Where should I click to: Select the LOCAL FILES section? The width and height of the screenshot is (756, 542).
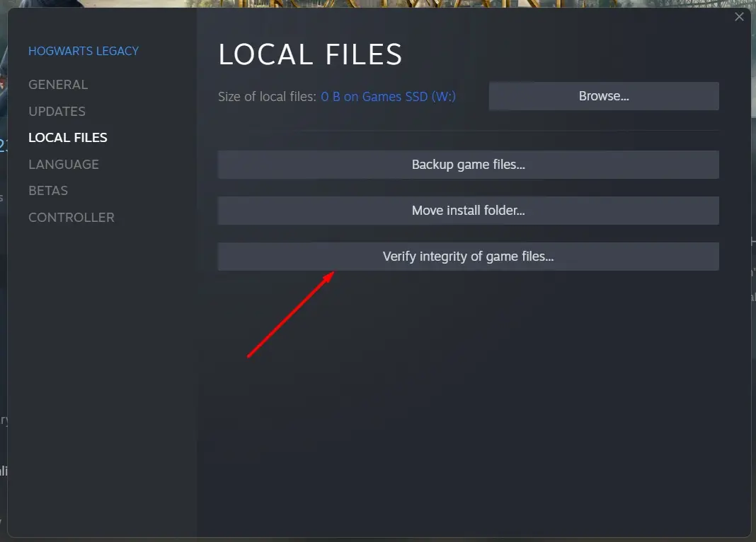[x=67, y=137]
